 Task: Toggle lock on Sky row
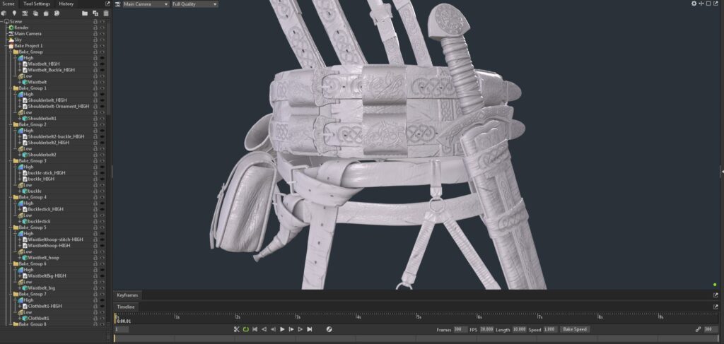[x=95, y=40]
